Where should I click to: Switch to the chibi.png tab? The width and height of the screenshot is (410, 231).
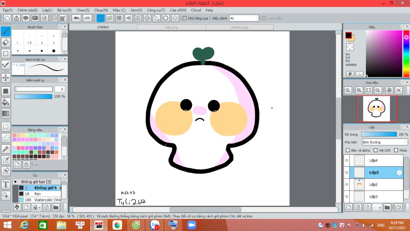(171, 27)
